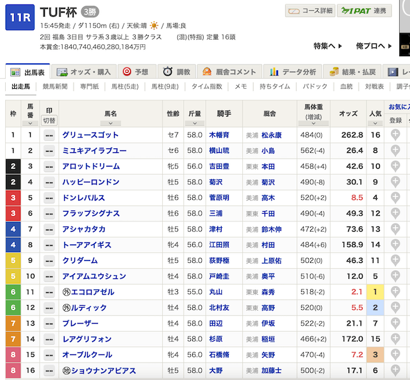Open mark selector for アロットドリーム
Image resolution: width=410 pixels, height=380 pixels.
point(49,166)
